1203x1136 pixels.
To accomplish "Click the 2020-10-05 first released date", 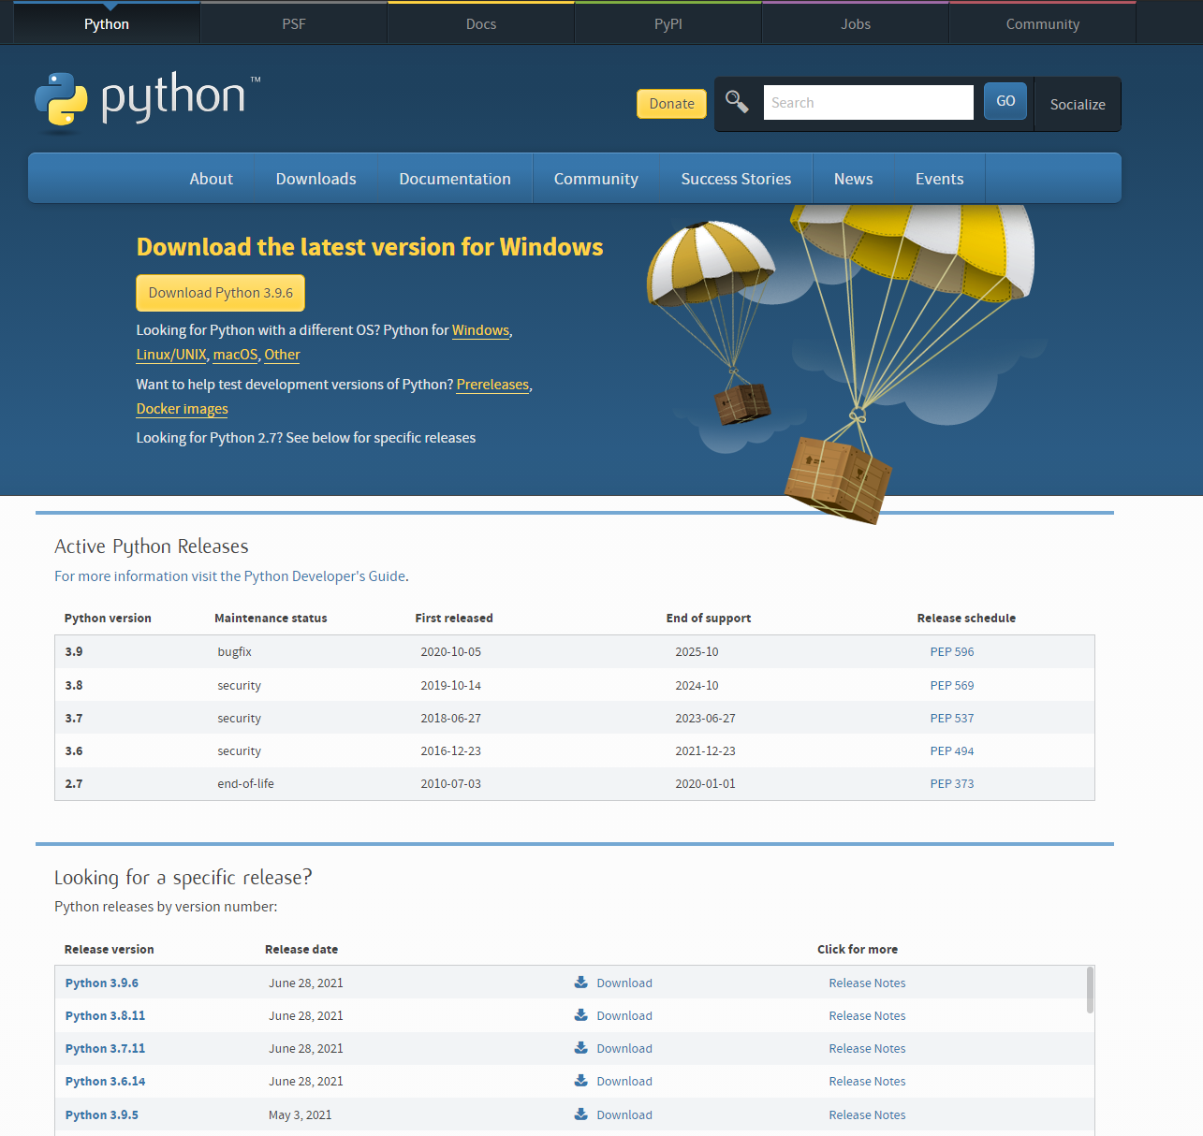I will tap(450, 651).
